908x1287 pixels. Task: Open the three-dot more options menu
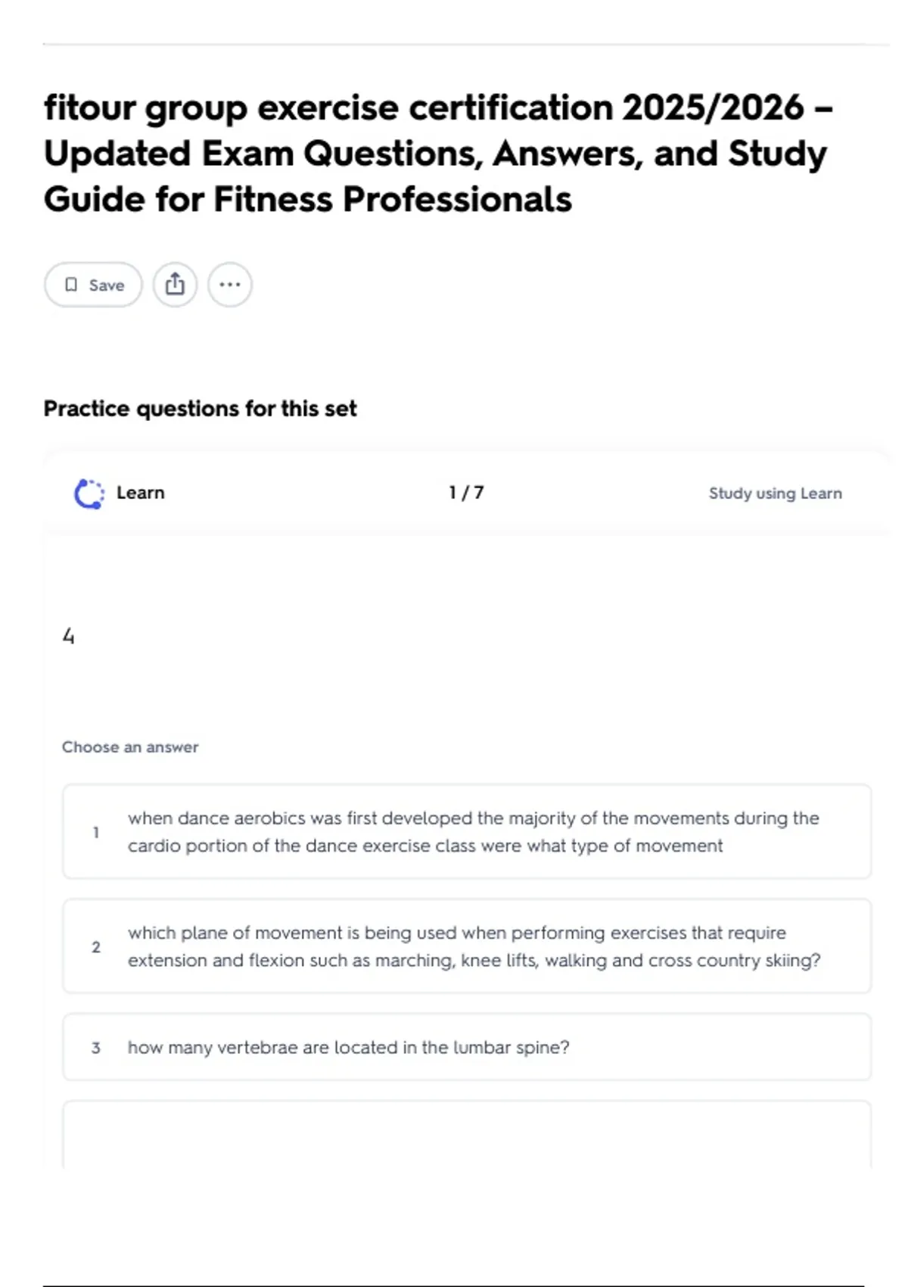(x=229, y=285)
